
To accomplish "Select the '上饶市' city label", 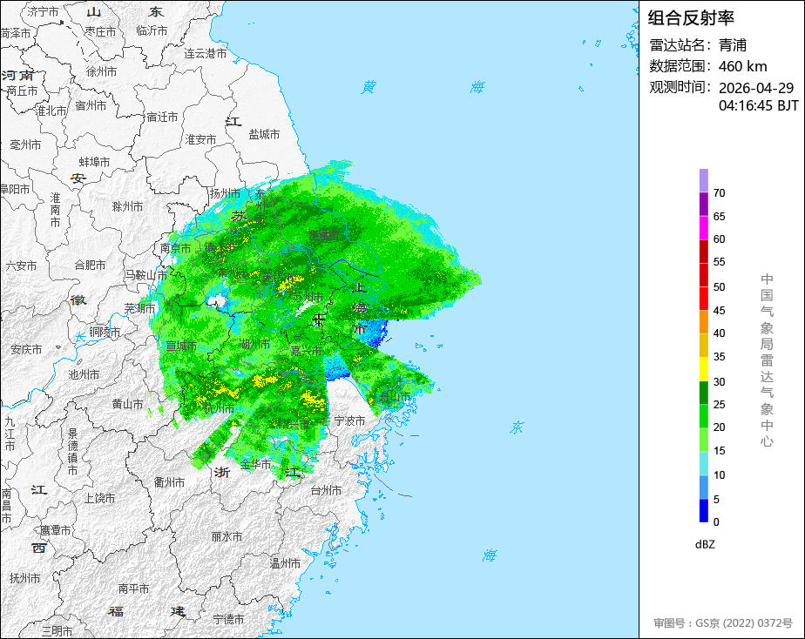I will (99, 497).
